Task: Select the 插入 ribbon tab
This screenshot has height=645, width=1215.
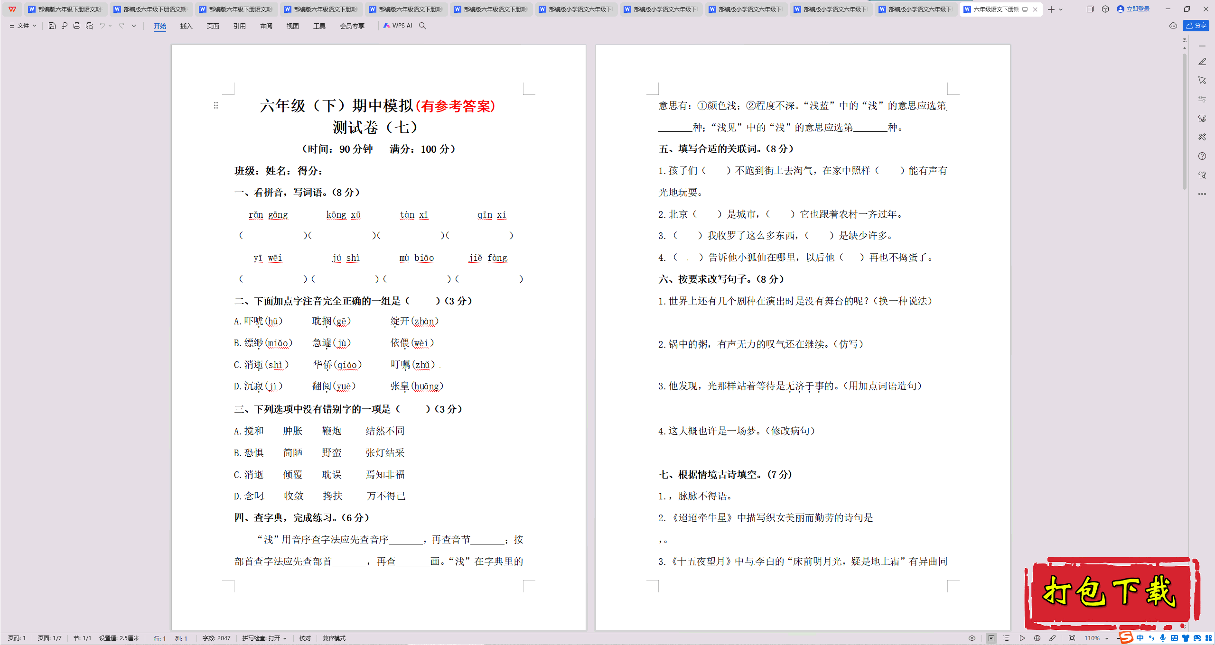Action: tap(187, 26)
